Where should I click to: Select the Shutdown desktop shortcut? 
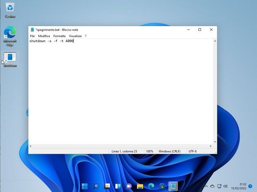10,59
